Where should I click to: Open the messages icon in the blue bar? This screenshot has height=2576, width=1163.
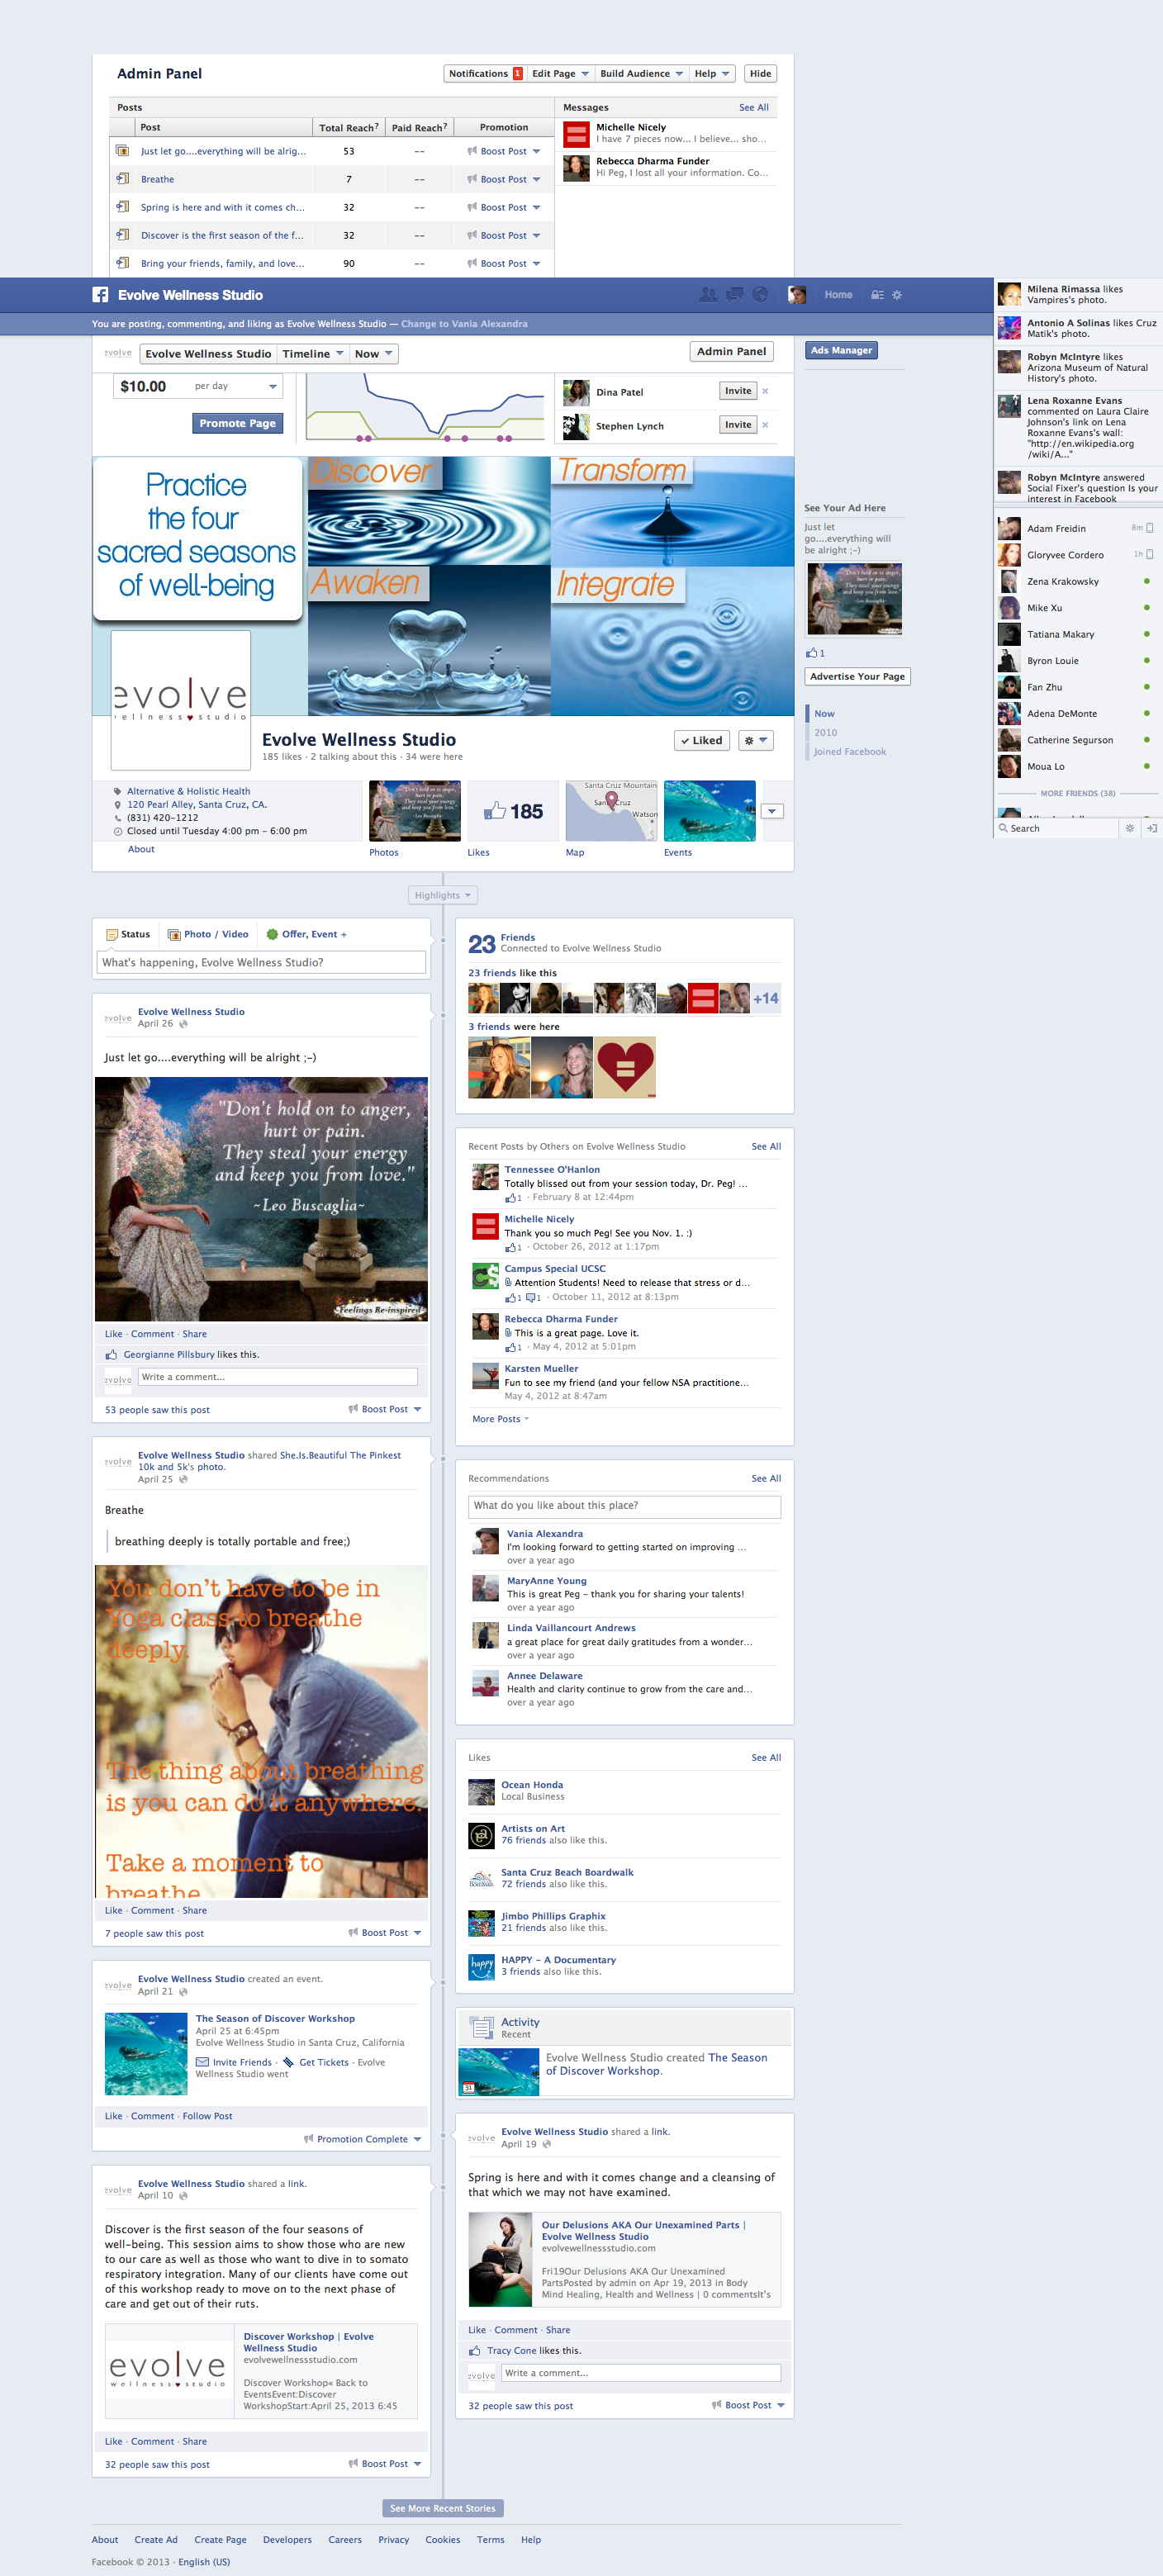click(734, 295)
